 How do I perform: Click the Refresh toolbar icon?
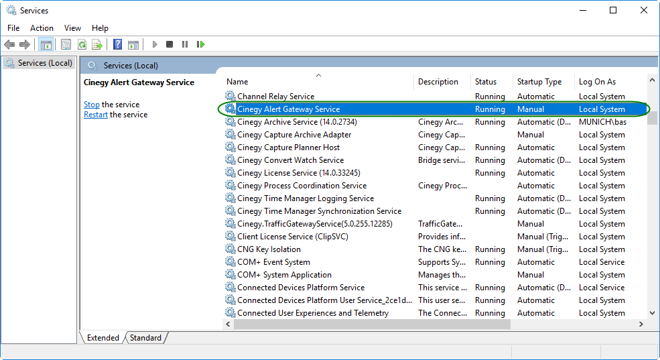(82, 44)
